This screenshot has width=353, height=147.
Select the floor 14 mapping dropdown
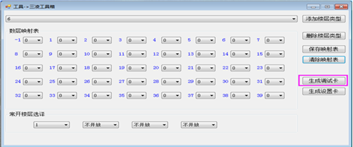pos(240,54)
